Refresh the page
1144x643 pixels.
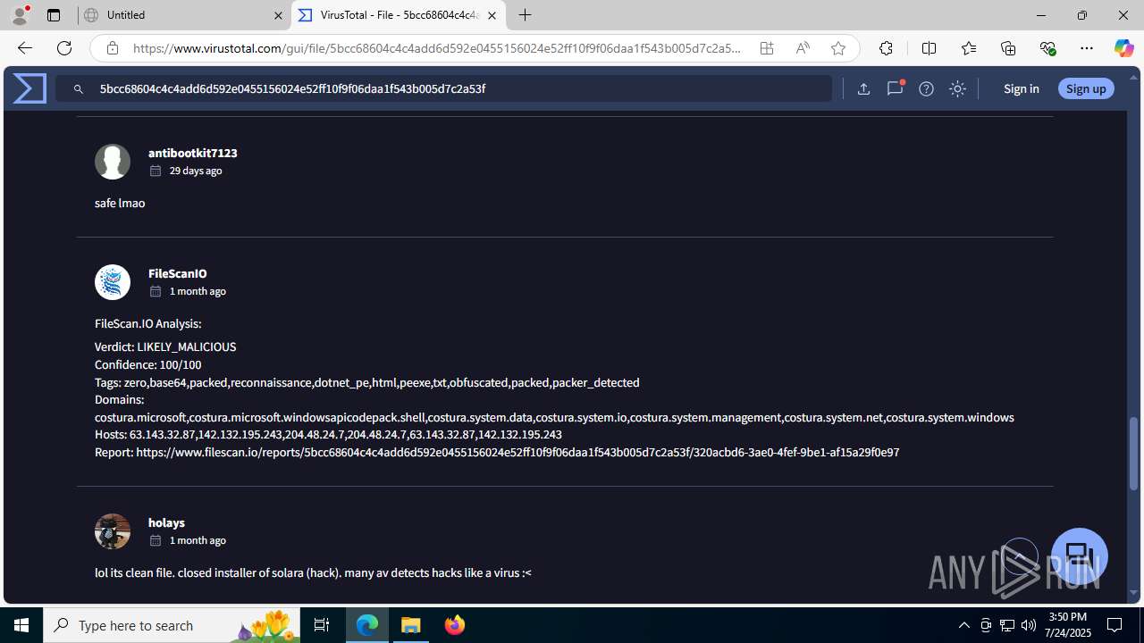pos(64,48)
